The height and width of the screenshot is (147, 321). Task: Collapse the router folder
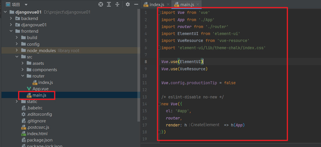pos(23,76)
